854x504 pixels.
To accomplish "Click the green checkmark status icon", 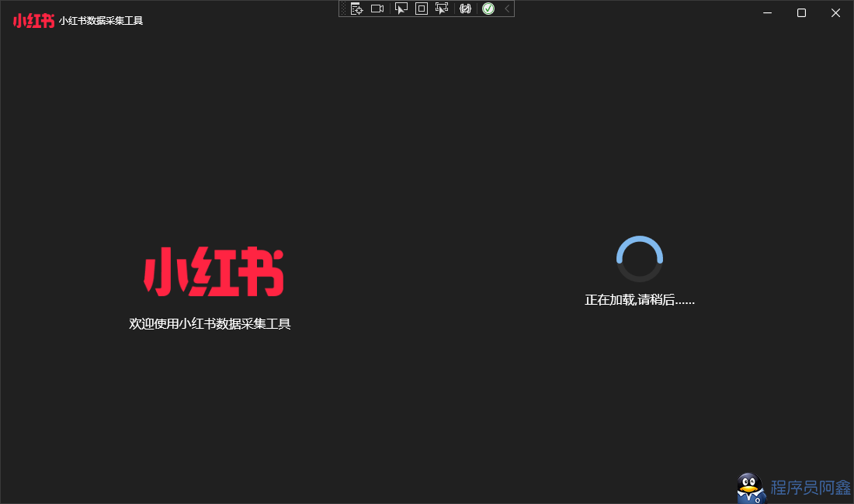I will (x=488, y=9).
